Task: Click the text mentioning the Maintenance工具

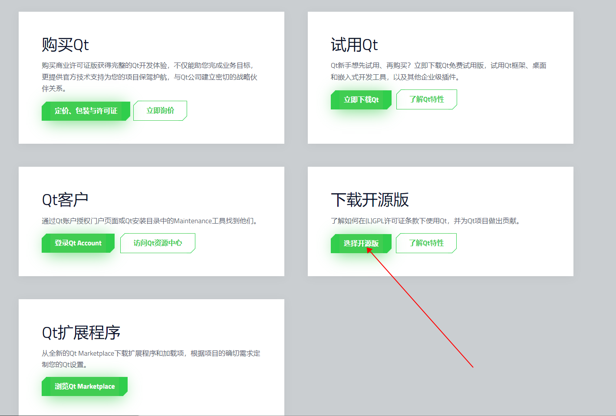Action: [x=151, y=221]
